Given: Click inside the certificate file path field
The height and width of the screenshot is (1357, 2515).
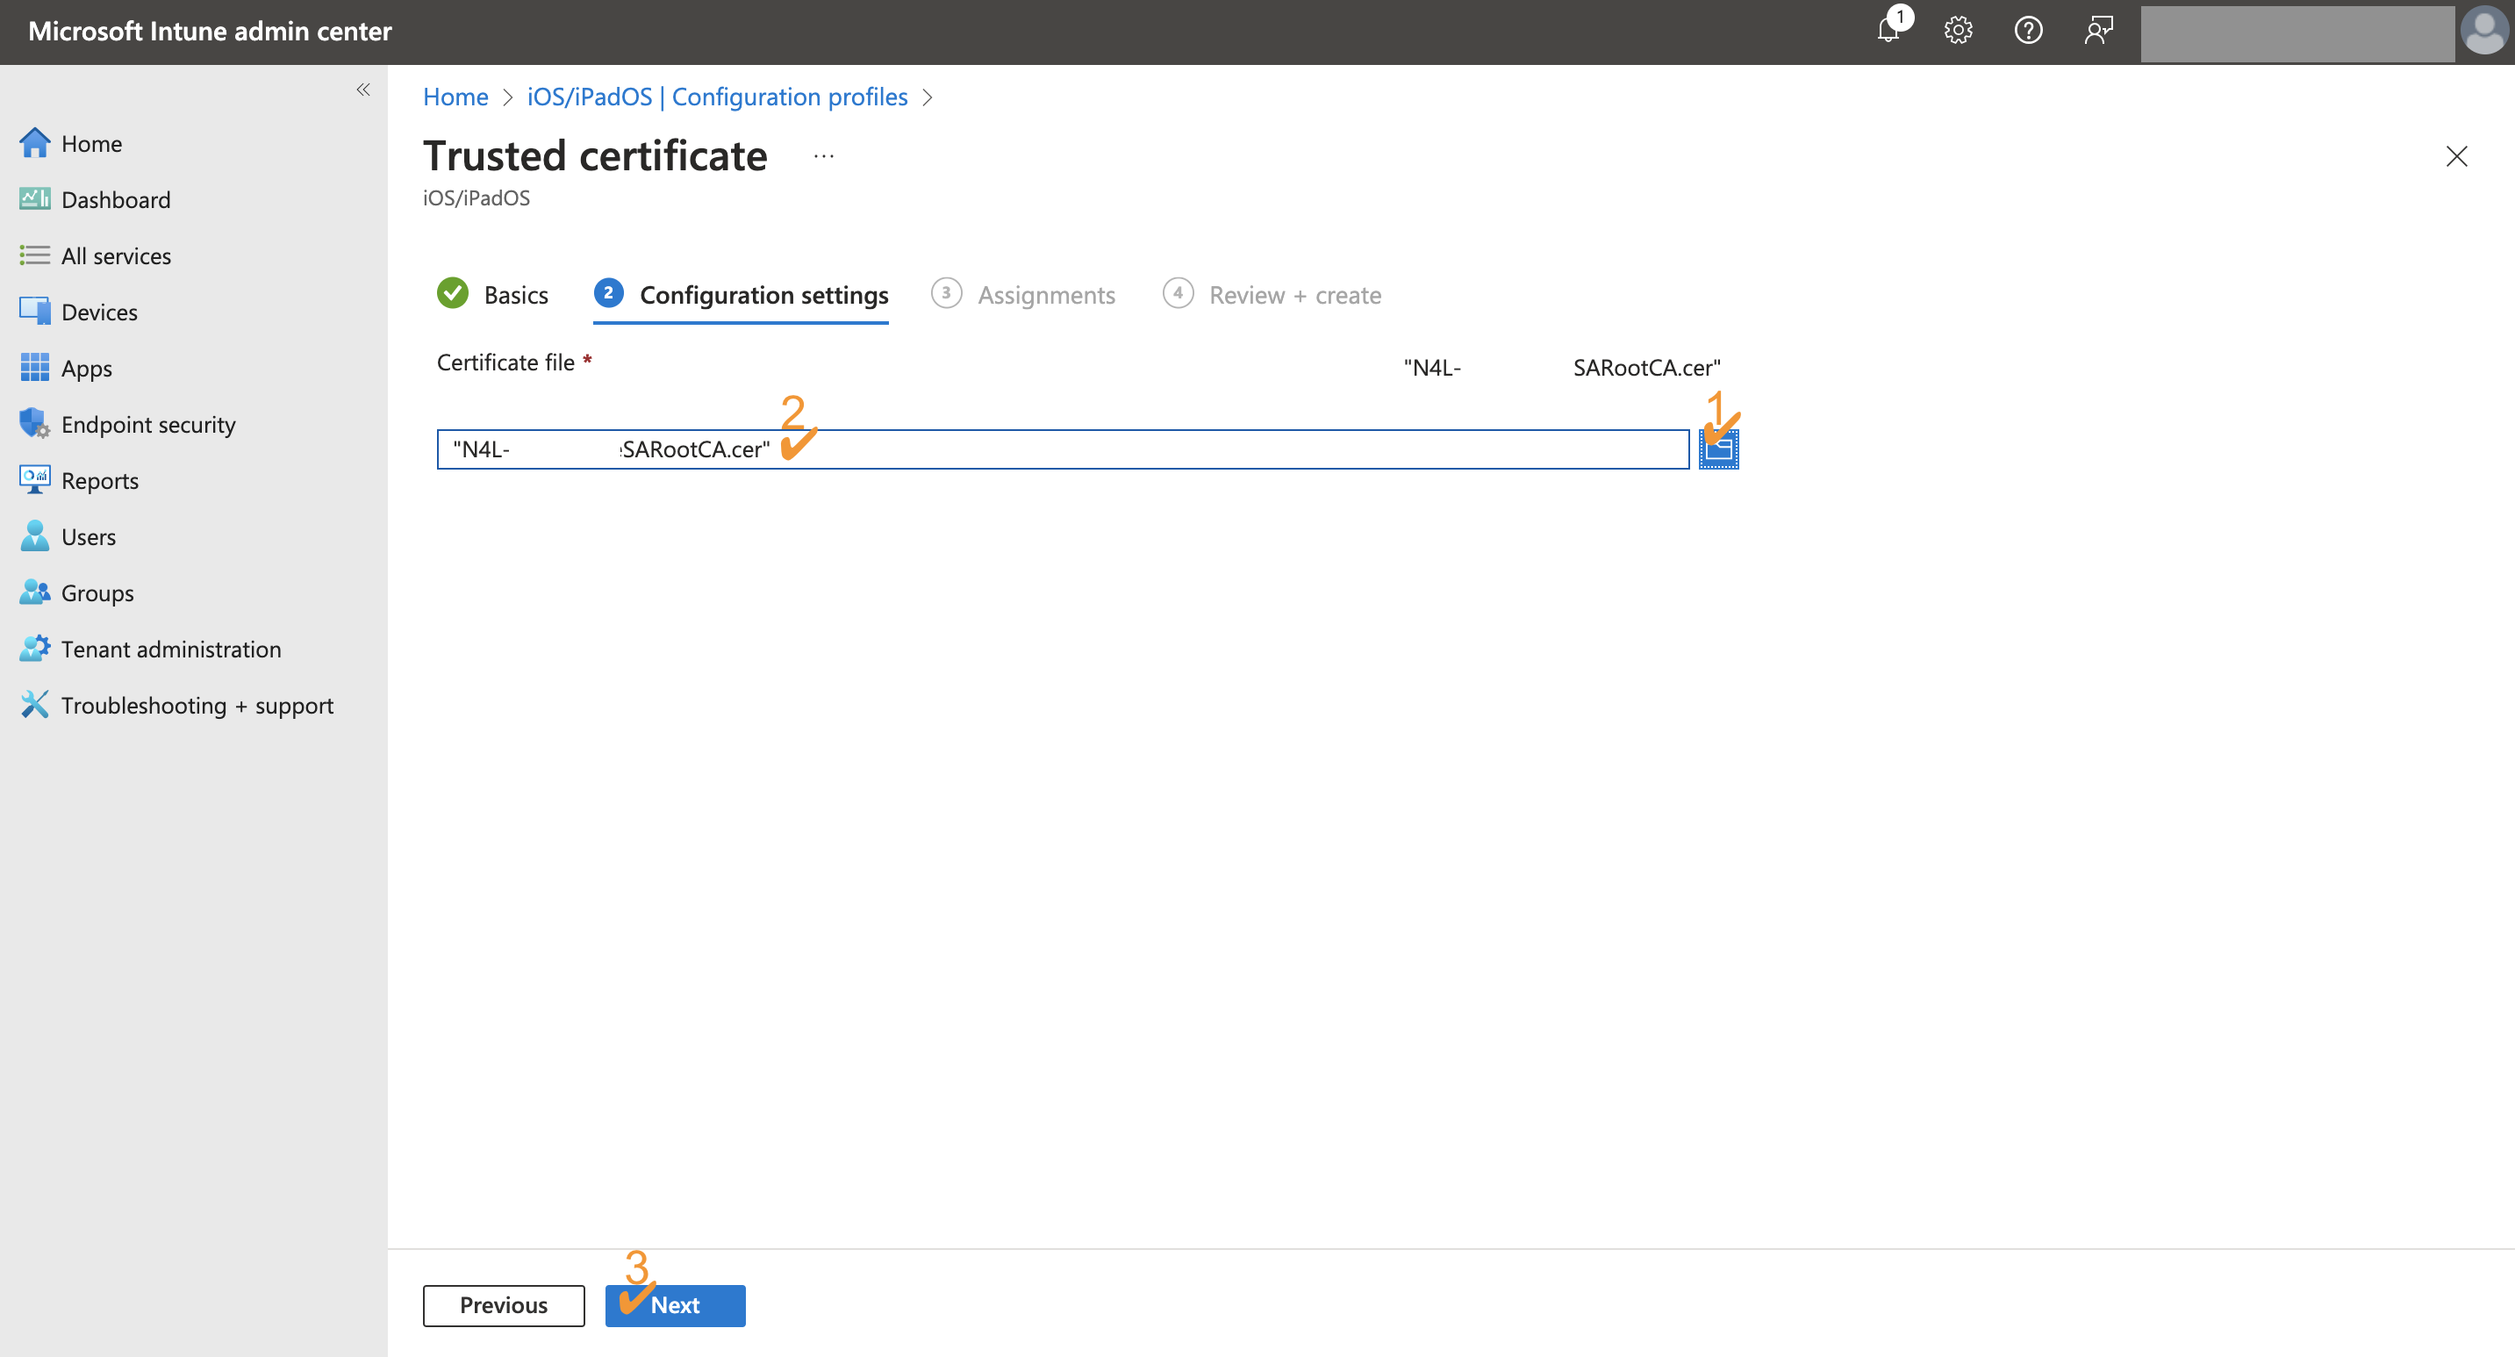Looking at the screenshot, I should [977, 449].
